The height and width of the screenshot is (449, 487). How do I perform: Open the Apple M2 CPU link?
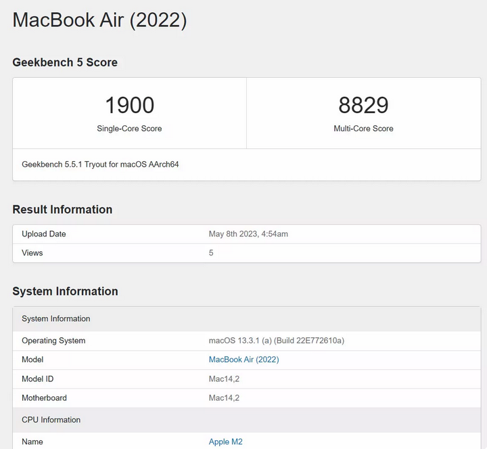pyautogui.click(x=225, y=442)
